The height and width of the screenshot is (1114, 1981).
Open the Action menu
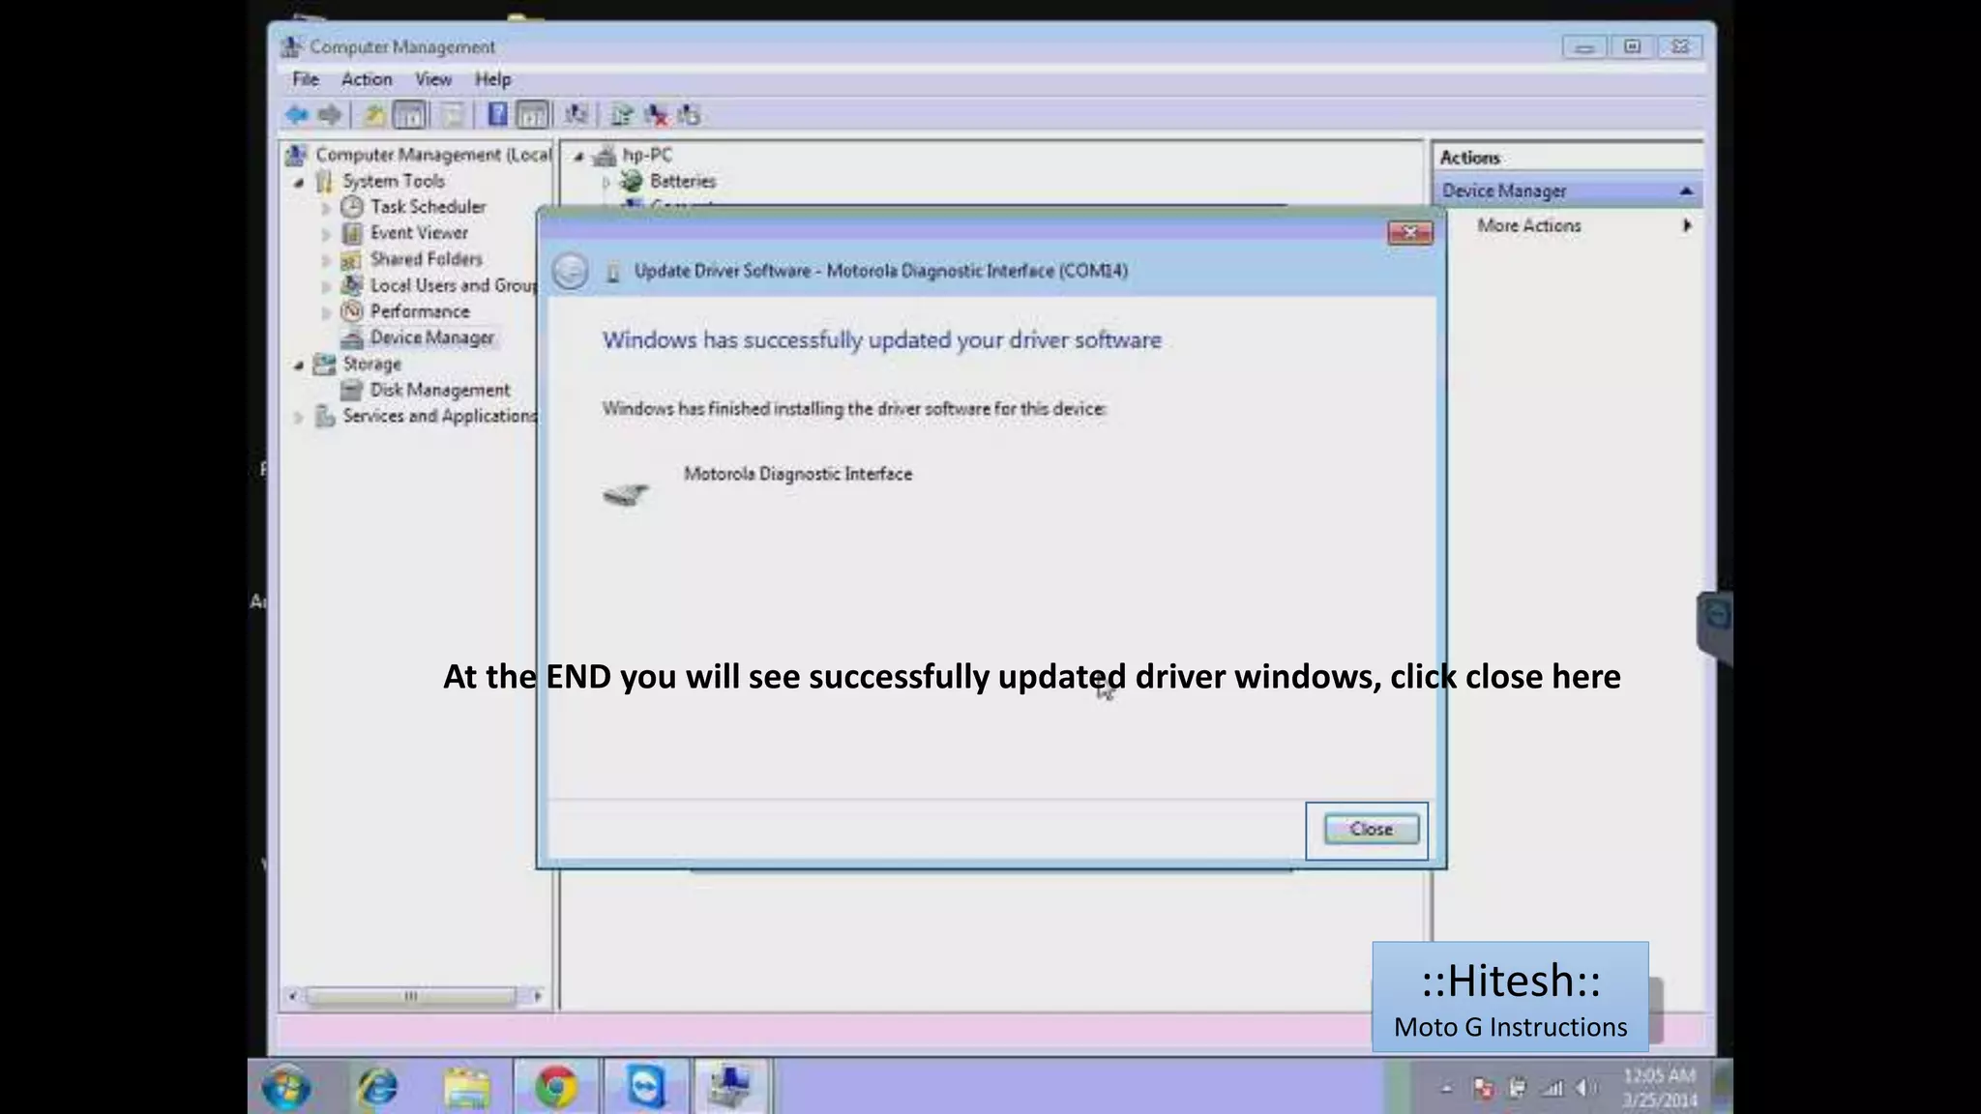[x=367, y=79]
